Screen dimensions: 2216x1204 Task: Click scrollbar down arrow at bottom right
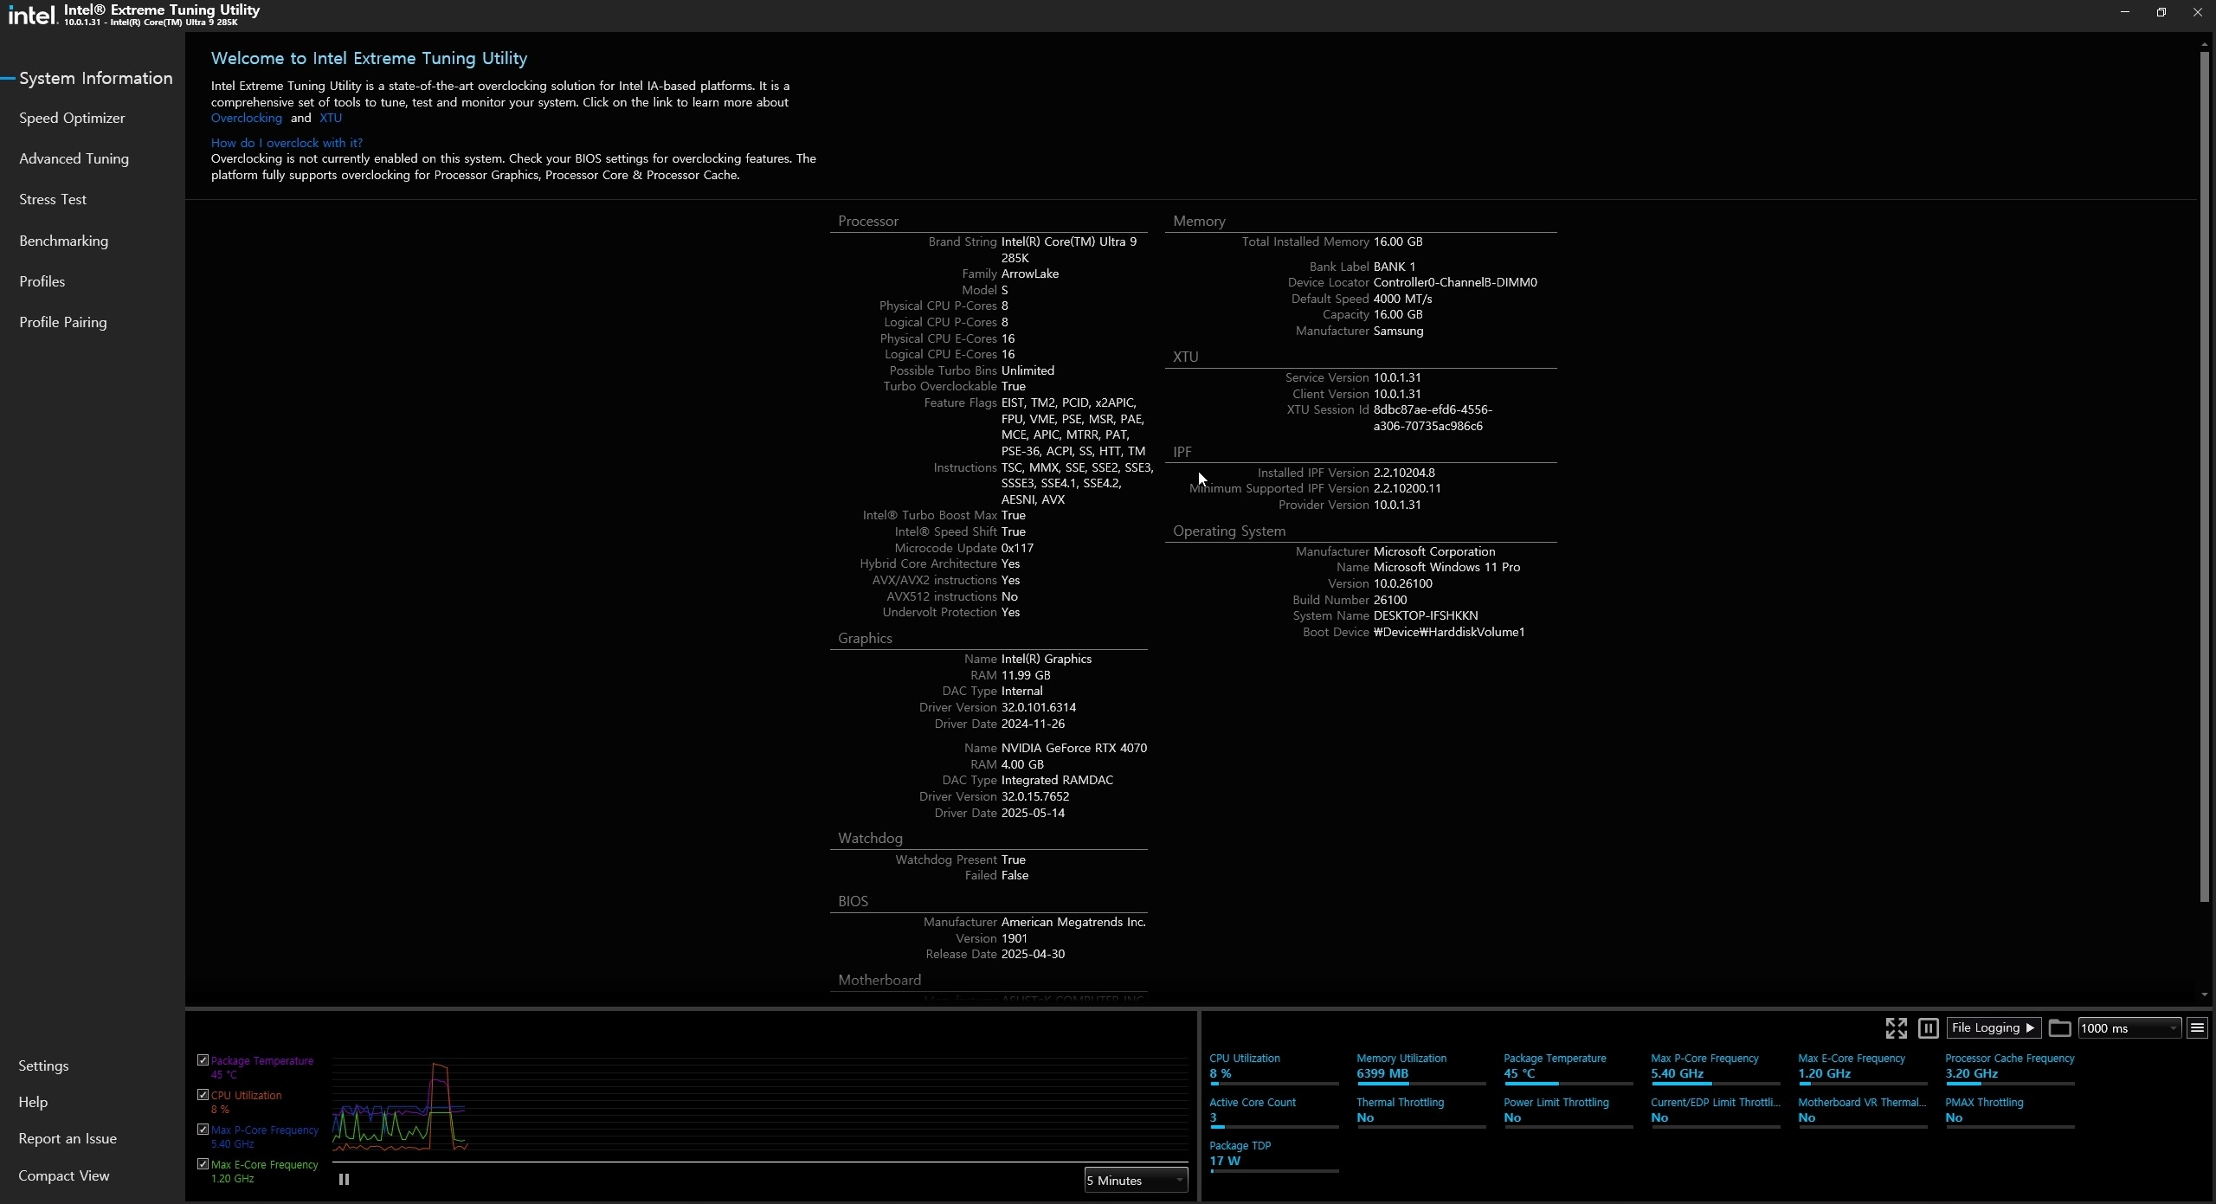(x=2204, y=995)
